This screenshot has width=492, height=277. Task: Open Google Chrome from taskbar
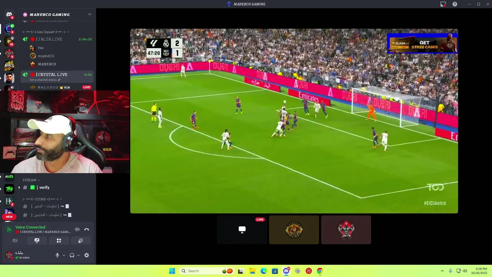(x=320, y=271)
